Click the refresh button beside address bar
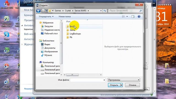 click(x=105, y=11)
